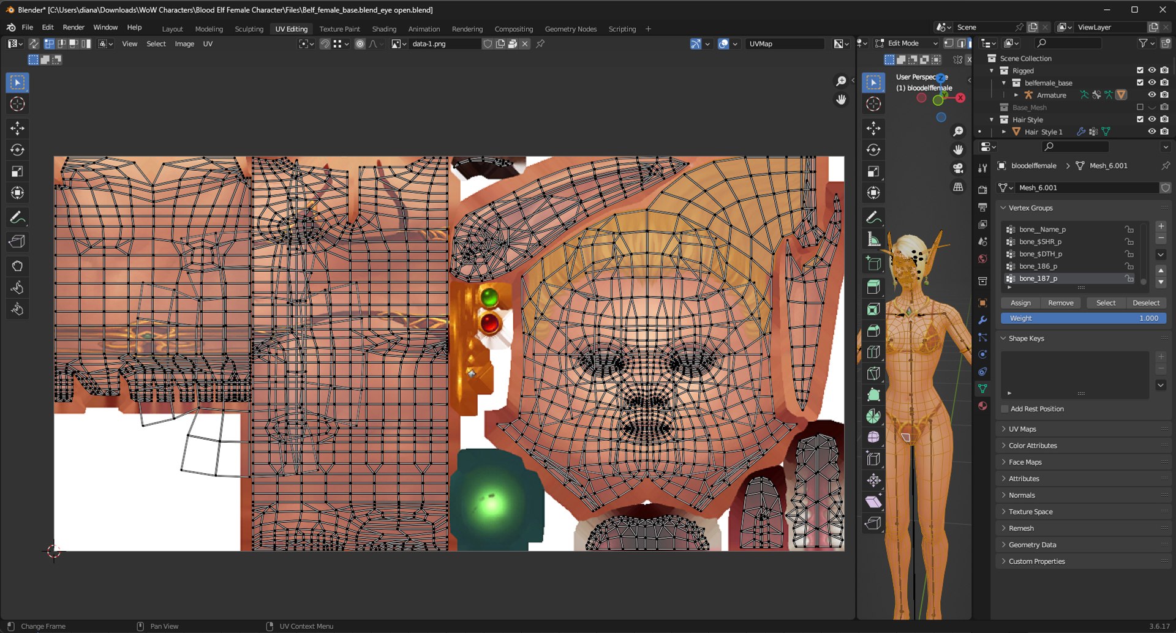This screenshot has width=1176, height=633.
Task: Click the pin icon beside data-1.png
Action: click(540, 44)
